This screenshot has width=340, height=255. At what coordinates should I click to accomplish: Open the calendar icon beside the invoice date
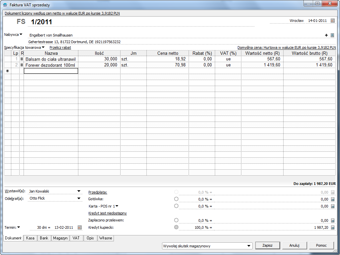tap(333, 21)
